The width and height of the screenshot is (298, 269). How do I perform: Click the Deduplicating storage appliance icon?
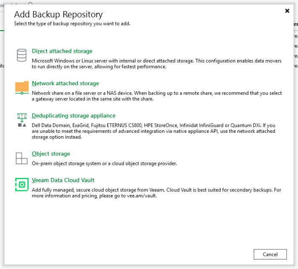point(22,120)
